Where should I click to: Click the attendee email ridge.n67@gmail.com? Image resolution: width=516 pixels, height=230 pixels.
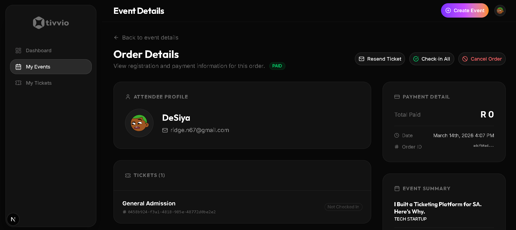pyautogui.click(x=200, y=130)
